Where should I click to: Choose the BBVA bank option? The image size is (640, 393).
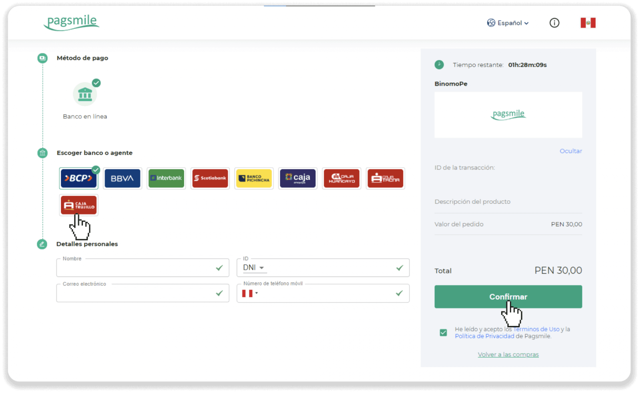tap(122, 178)
